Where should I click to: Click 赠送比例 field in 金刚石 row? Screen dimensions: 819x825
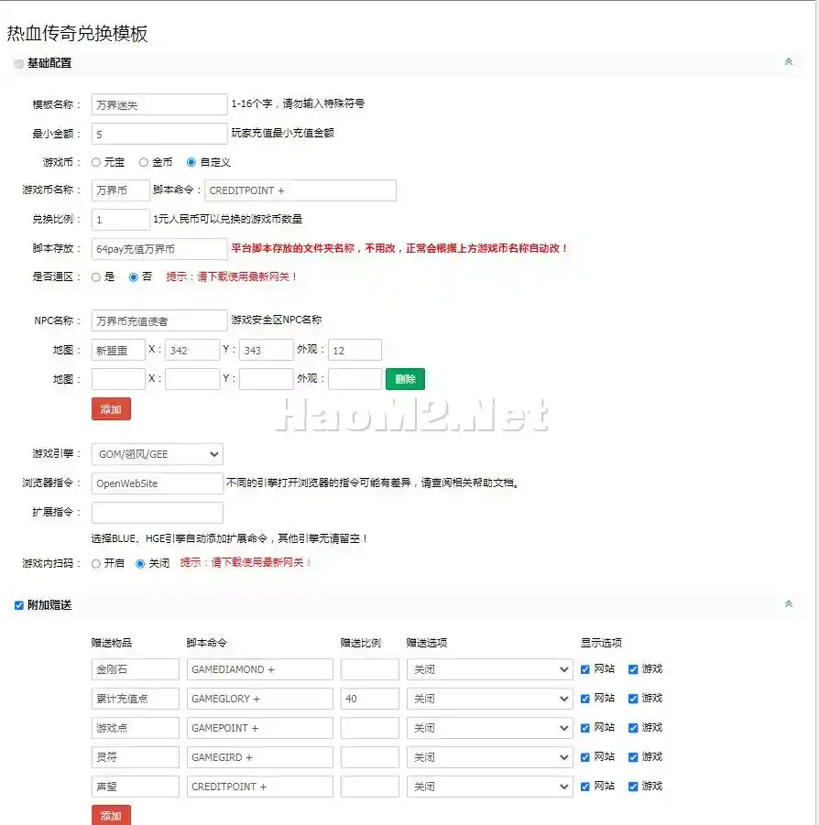tap(369, 669)
